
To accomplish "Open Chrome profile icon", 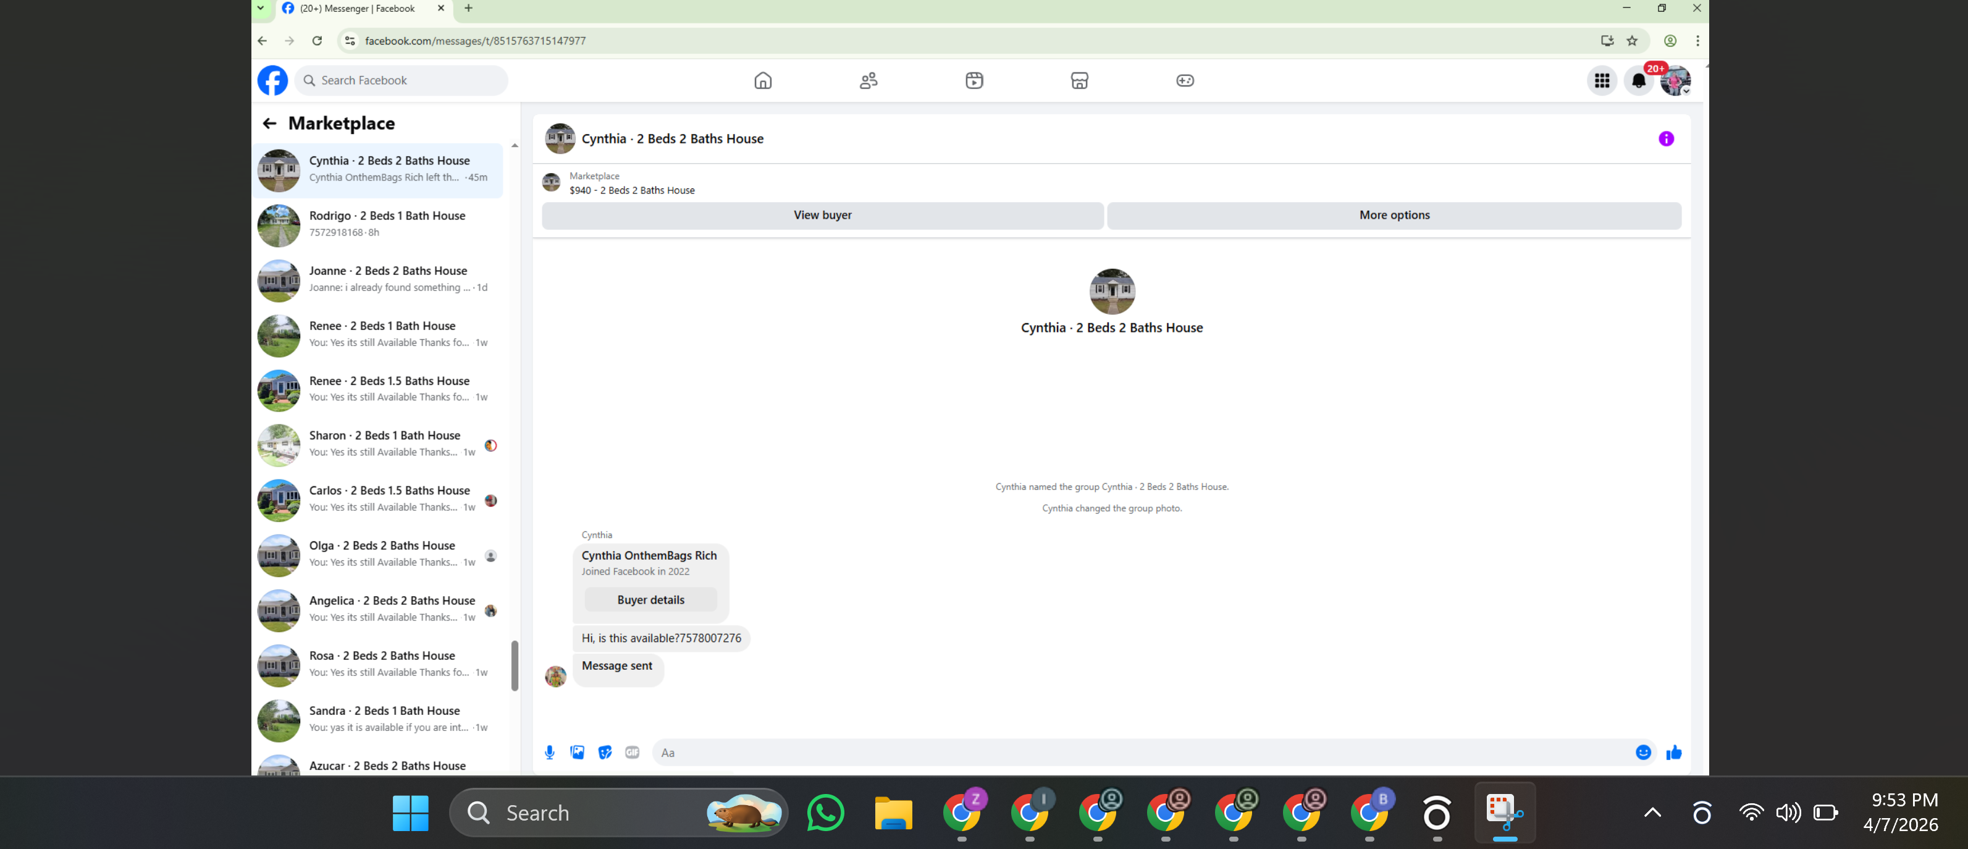I will (1670, 41).
